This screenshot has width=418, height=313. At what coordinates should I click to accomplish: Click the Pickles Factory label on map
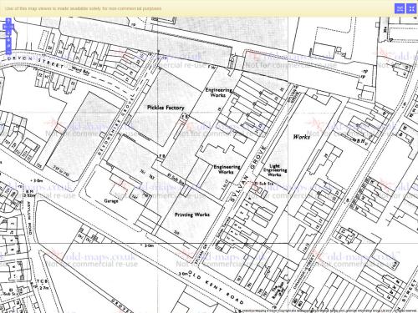tap(166, 108)
